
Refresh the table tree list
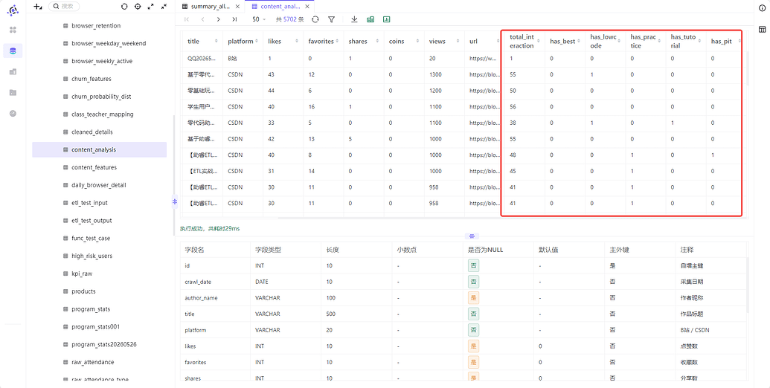click(x=124, y=7)
